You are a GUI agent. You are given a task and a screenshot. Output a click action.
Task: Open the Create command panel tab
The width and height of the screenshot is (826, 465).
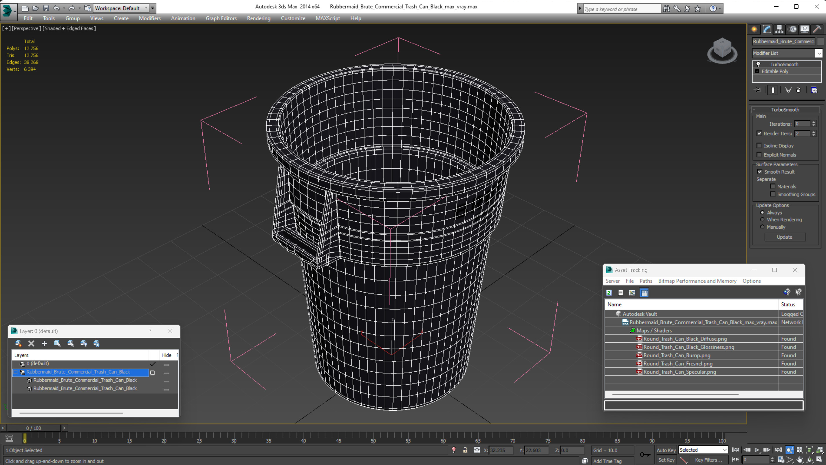(754, 30)
